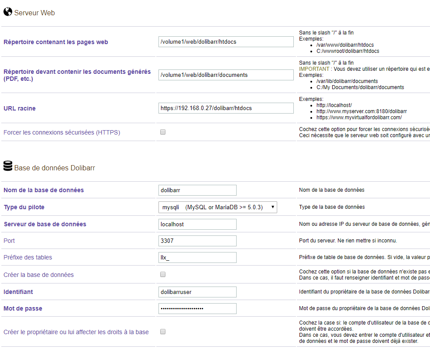The width and height of the screenshot is (430, 349).
Task: Click the Type du pilote label
Action: tap(24, 207)
